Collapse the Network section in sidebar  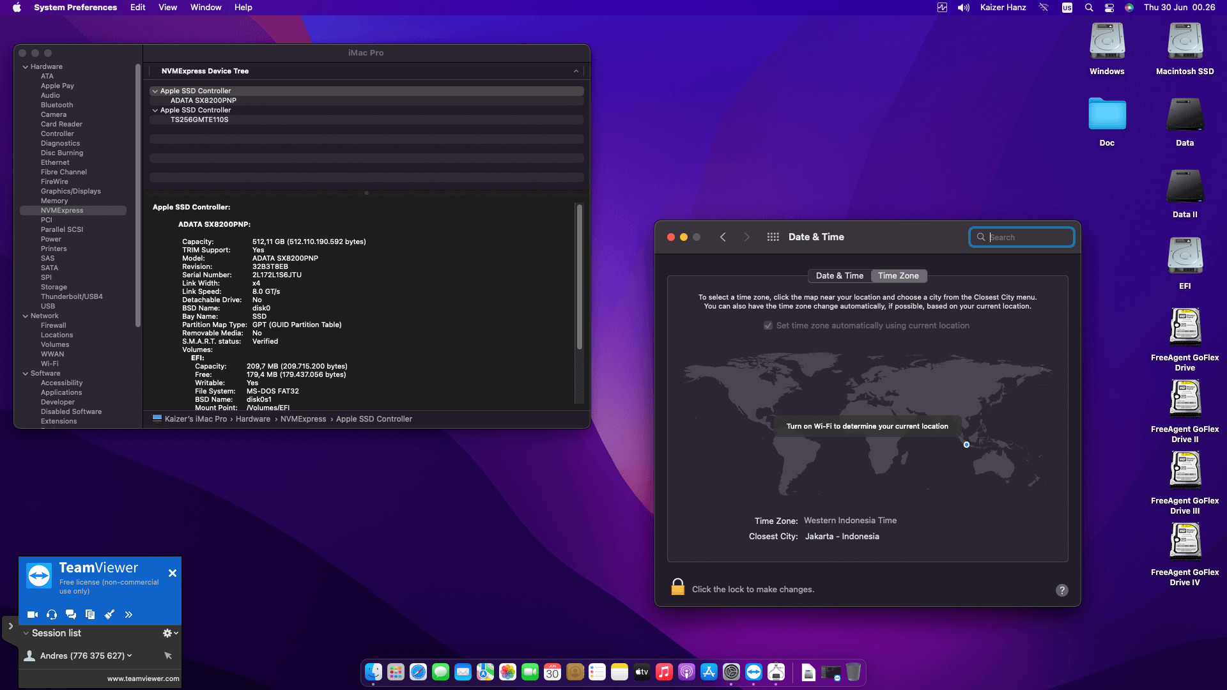[26, 316]
